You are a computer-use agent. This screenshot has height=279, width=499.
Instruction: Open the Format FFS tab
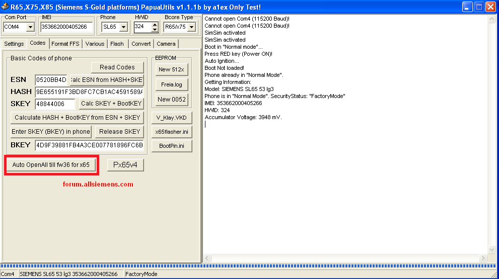point(65,44)
